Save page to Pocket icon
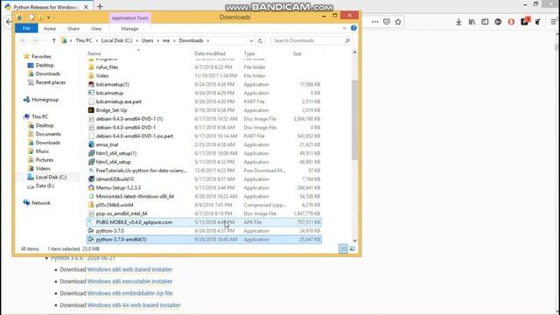560x315 pixels. tap(387, 22)
